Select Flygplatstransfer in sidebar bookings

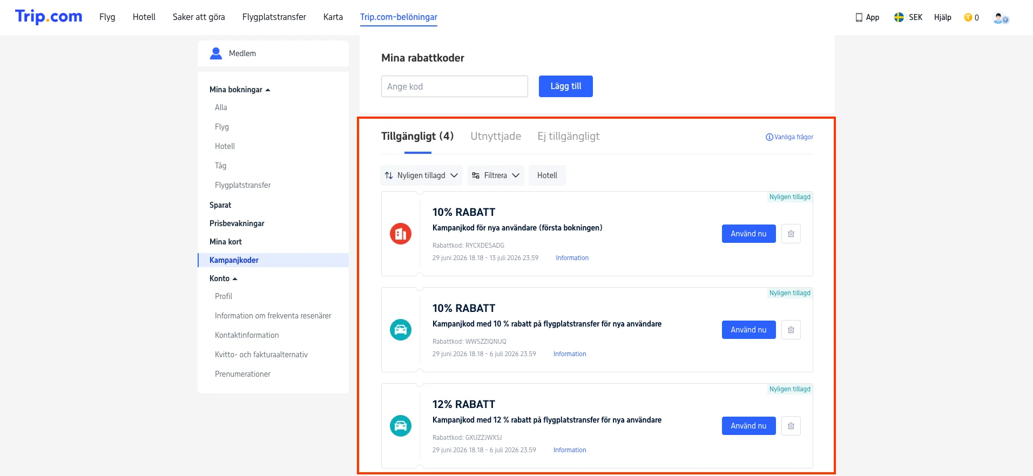pyautogui.click(x=243, y=185)
